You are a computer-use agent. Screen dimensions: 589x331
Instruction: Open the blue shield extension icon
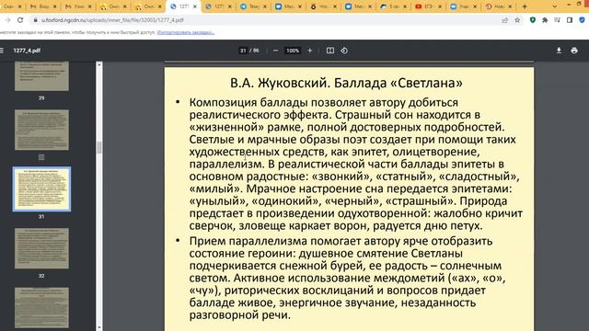(582, 20)
